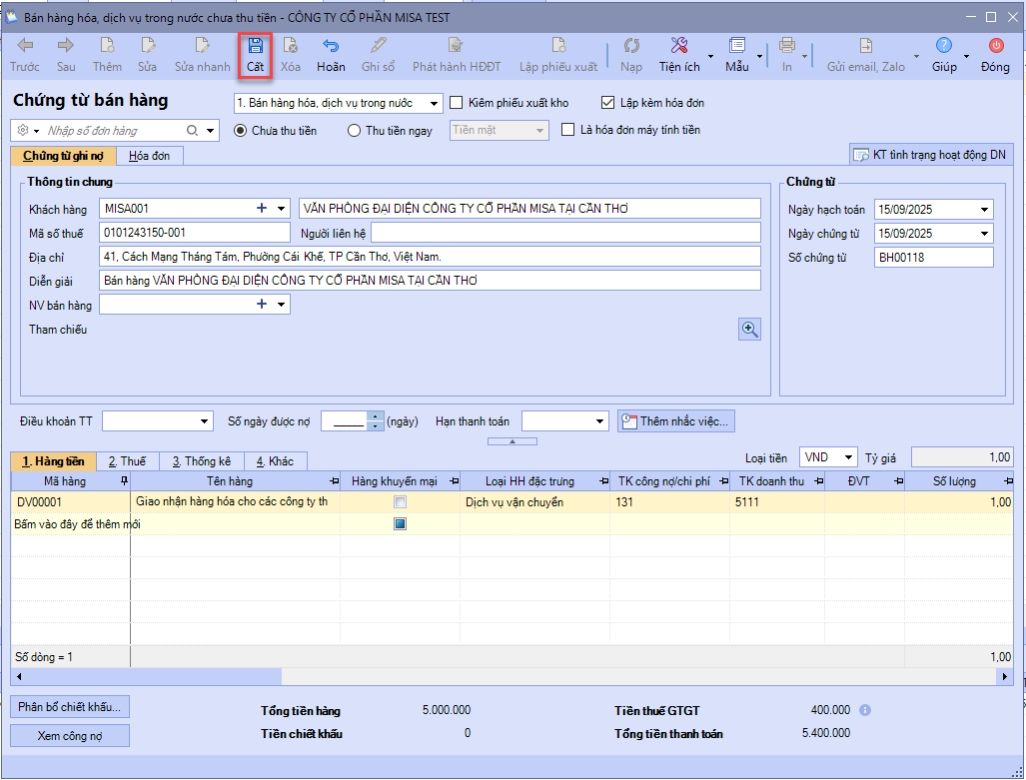Viewport: 1026px width, 780px height.
Task: Click the Tham chiếu magnifier search icon
Action: (749, 330)
